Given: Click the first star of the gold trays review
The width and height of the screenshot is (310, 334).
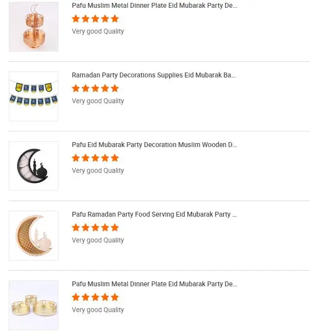Looking at the screenshot, I should click(x=76, y=297).
